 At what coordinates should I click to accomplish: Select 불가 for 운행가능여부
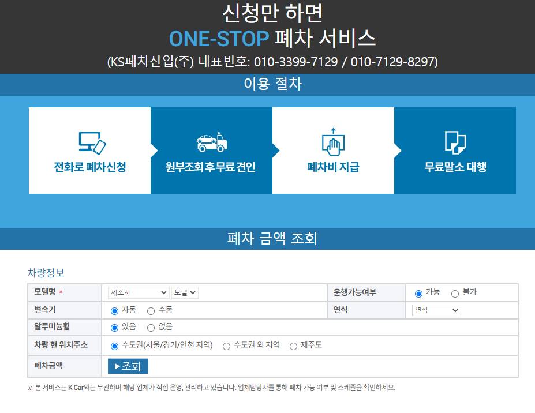click(x=455, y=294)
